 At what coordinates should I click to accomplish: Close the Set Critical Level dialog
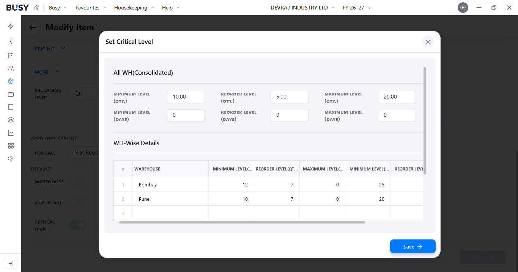click(x=428, y=42)
